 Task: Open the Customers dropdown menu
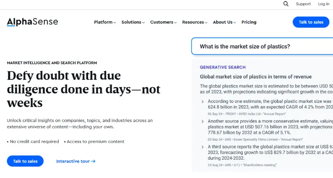coord(163,23)
